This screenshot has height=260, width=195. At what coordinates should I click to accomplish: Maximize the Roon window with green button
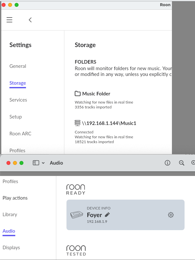17,5
